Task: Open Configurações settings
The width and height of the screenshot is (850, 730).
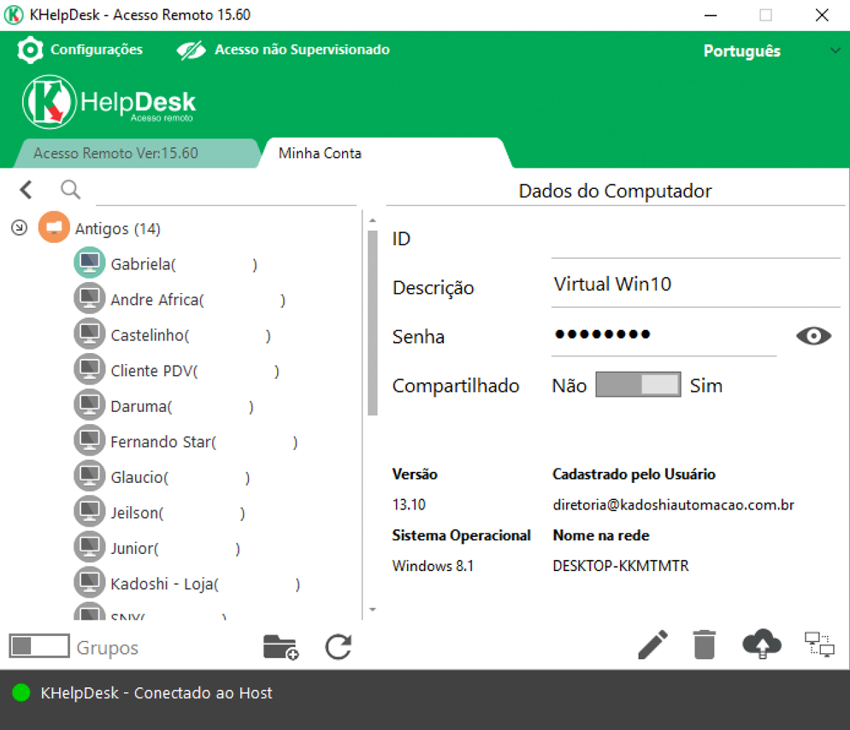Action: point(80,50)
